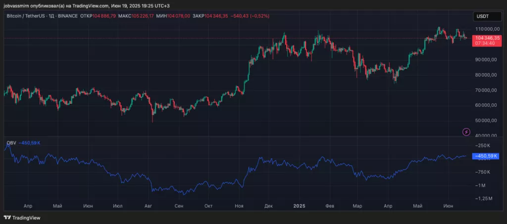This screenshot has height=224, width=507.
Task: Open the USDT currency selector
Action: [x=483, y=16]
